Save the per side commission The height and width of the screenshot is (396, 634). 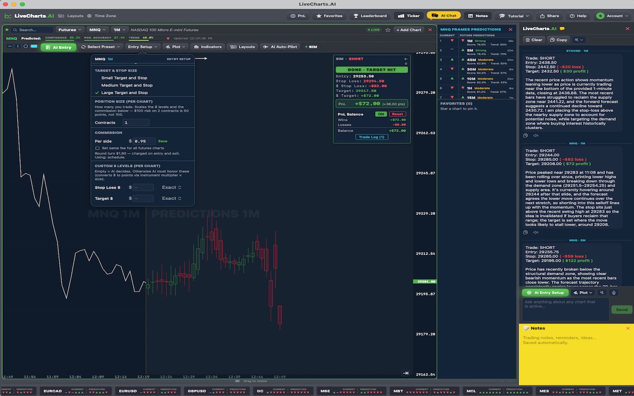(162, 141)
